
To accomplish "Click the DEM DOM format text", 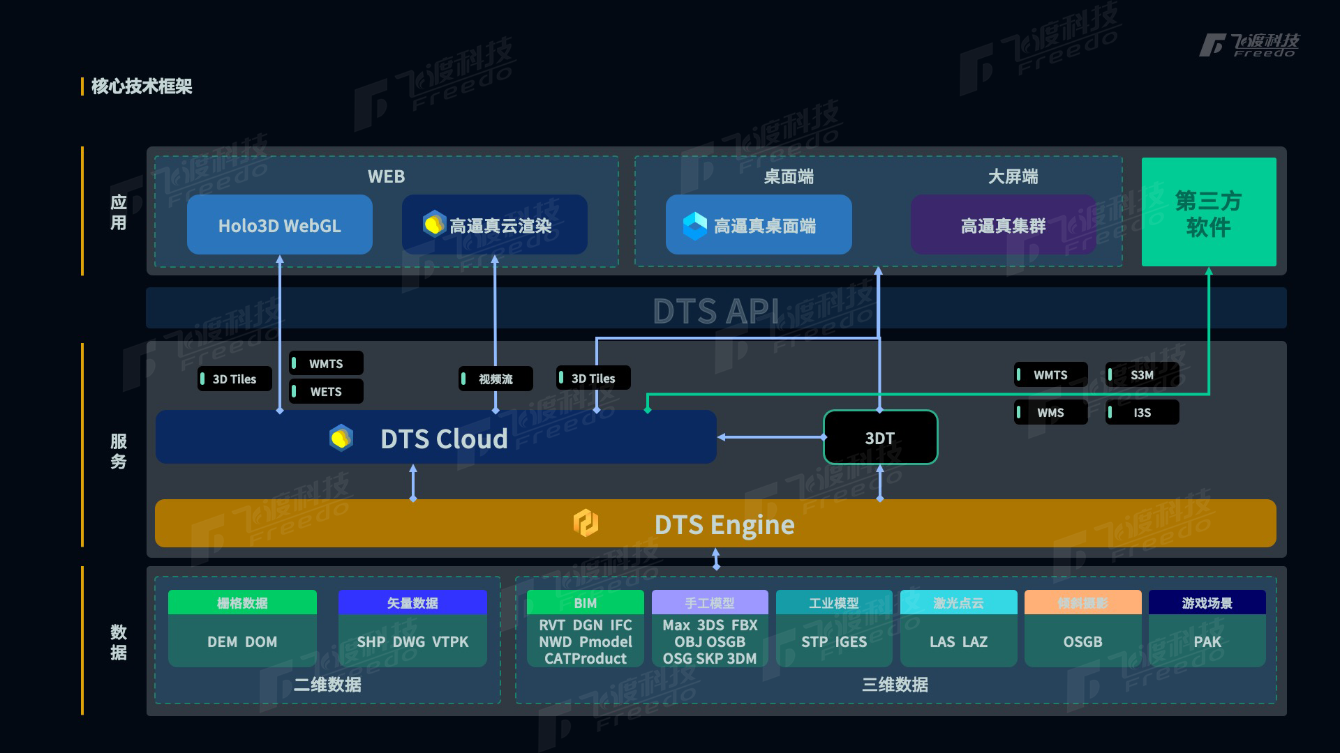I will [x=242, y=641].
